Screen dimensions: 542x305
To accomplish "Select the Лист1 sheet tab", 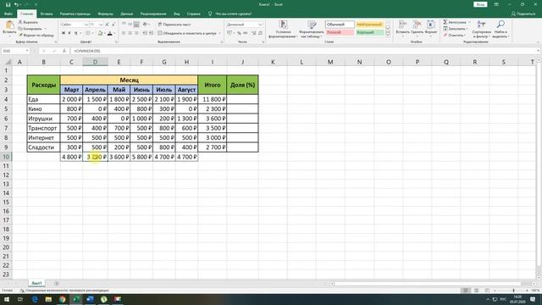I will pos(36,283).
